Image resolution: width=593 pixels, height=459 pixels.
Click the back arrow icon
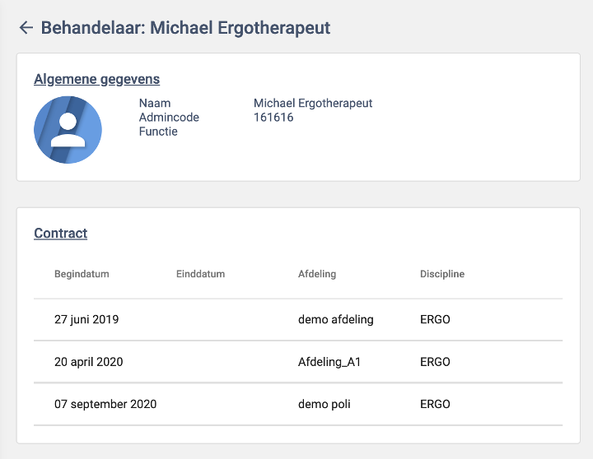(x=26, y=28)
